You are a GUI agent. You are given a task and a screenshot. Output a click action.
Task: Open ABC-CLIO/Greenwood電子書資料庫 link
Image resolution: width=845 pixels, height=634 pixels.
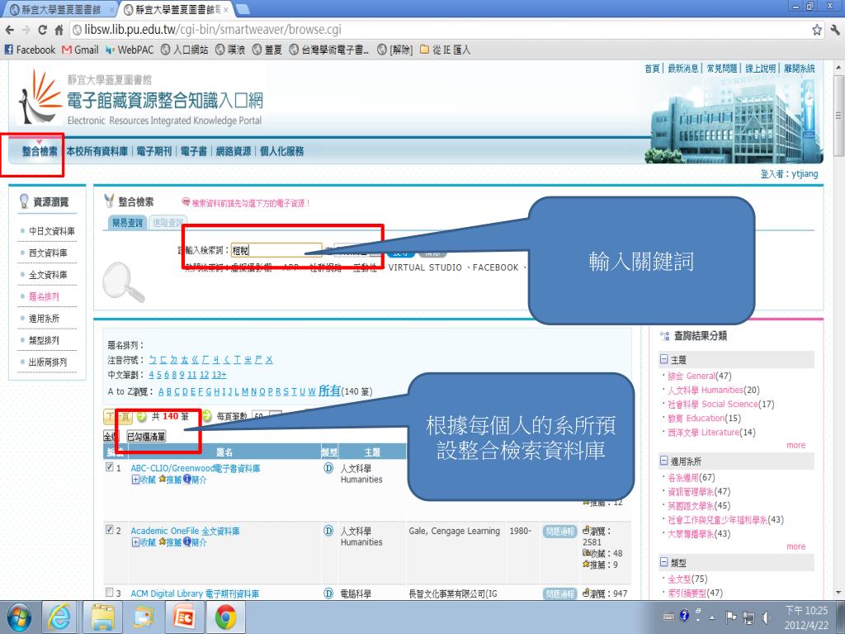click(195, 468)
